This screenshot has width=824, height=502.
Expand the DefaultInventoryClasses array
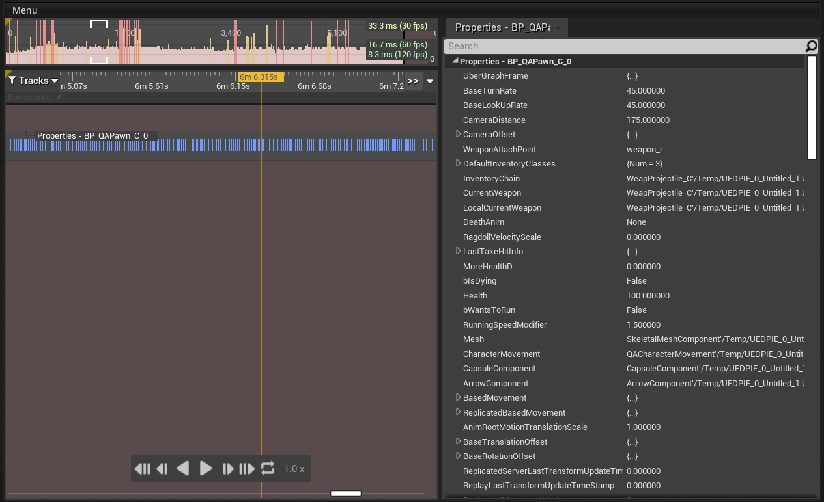pyautogui.click(x=459, y=163)
